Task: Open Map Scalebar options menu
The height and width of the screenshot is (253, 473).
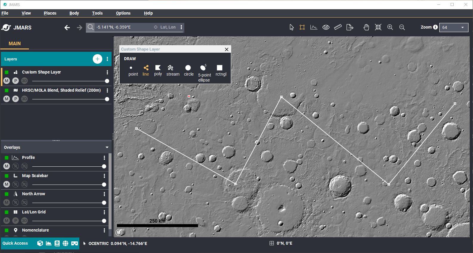Action: point(104,176)
